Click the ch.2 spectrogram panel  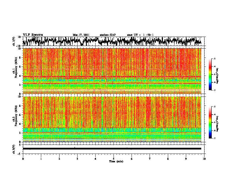(x=112, y=119)
